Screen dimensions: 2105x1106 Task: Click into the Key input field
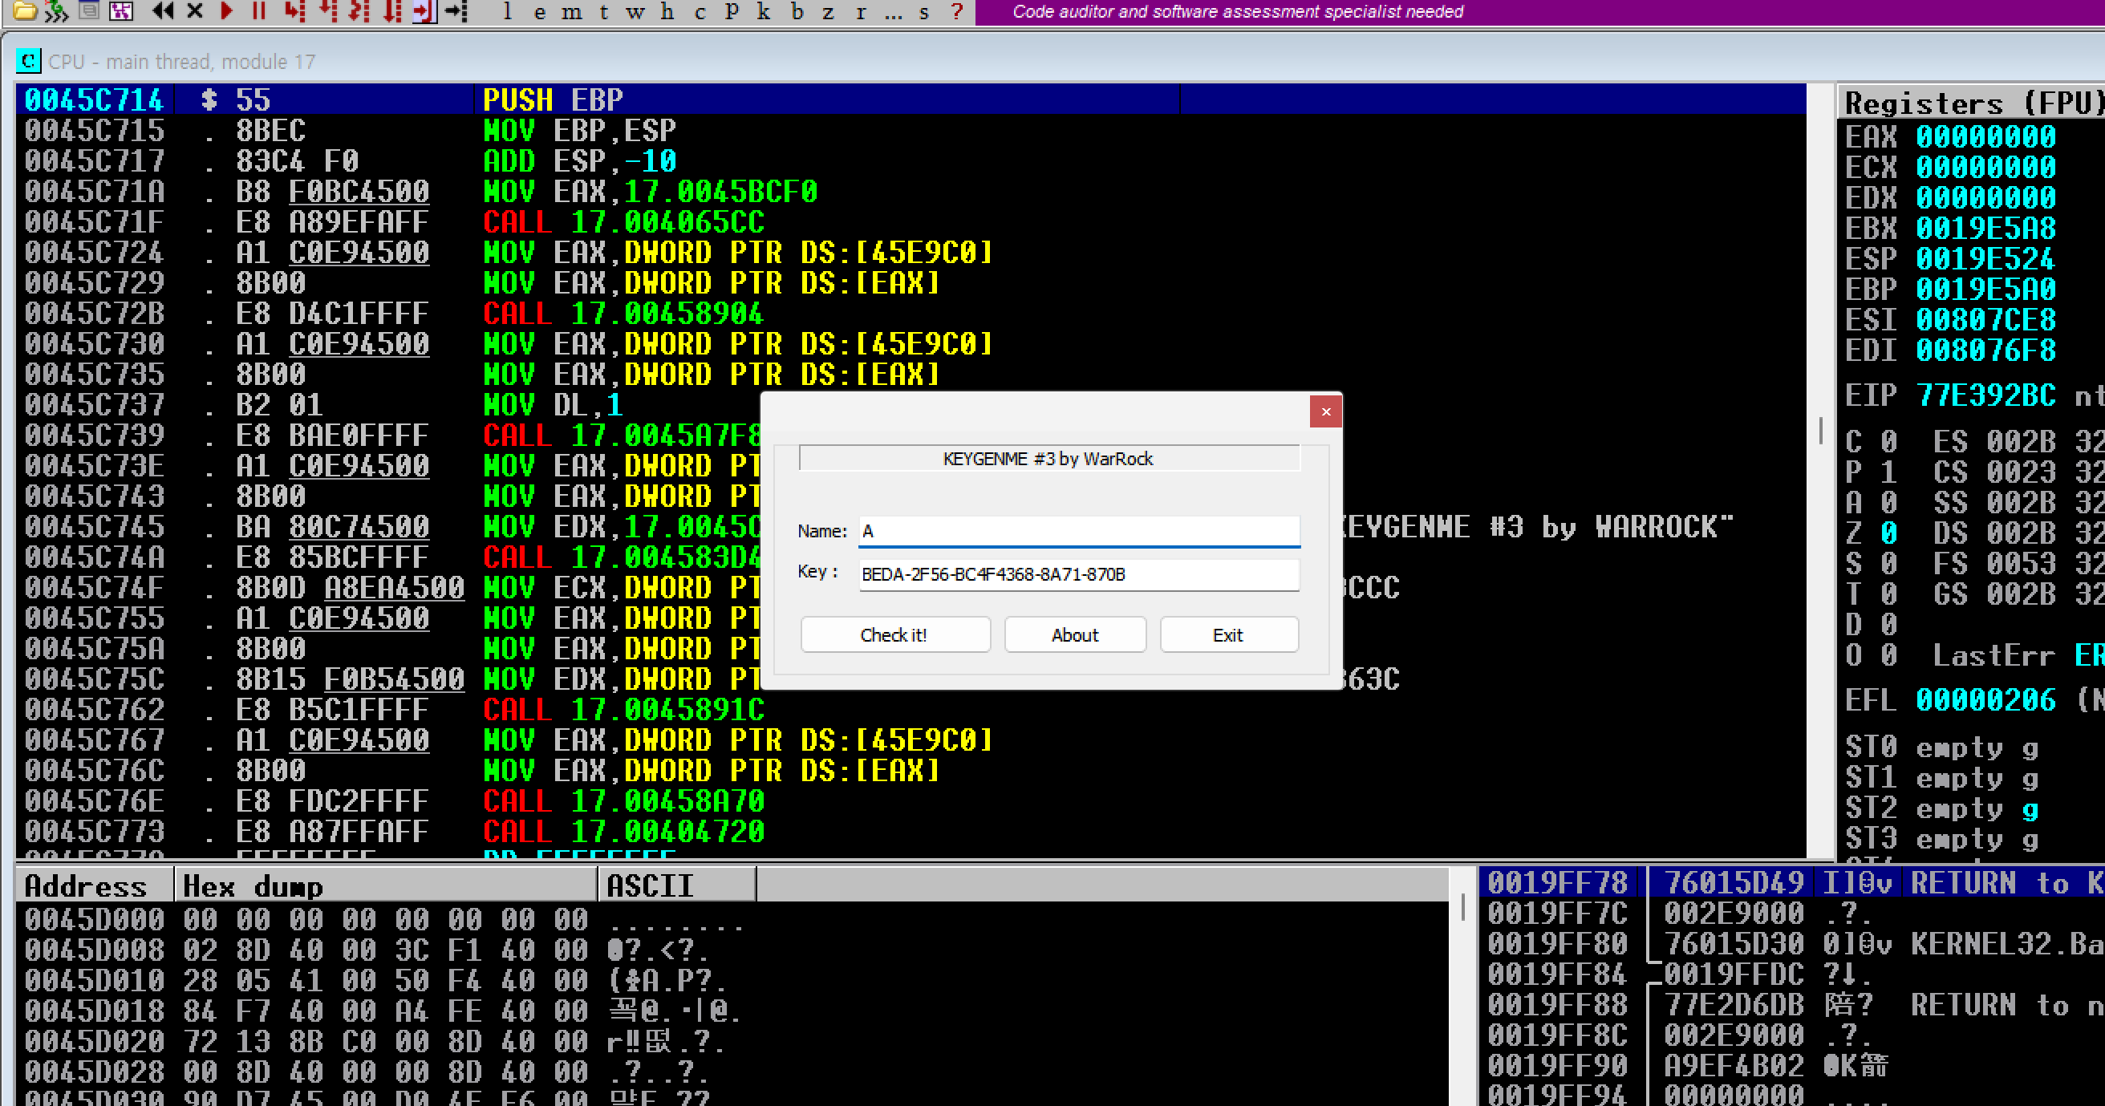(1079, 574)
